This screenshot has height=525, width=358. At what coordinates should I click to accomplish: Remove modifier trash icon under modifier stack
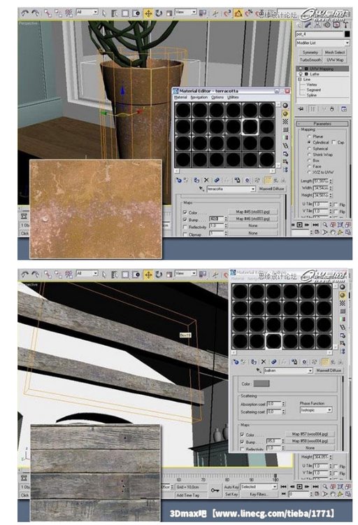(331, 108)
